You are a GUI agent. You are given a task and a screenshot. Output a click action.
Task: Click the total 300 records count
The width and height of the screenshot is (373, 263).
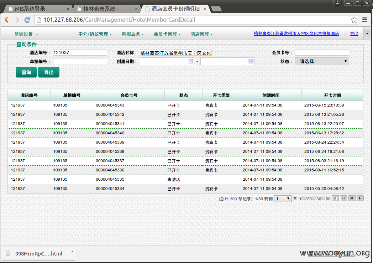233,199
